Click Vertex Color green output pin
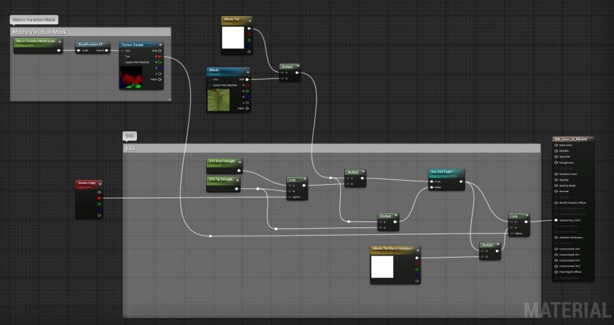Image resolution: width=614 pixels, height=325 pixels. pos(99,204)
